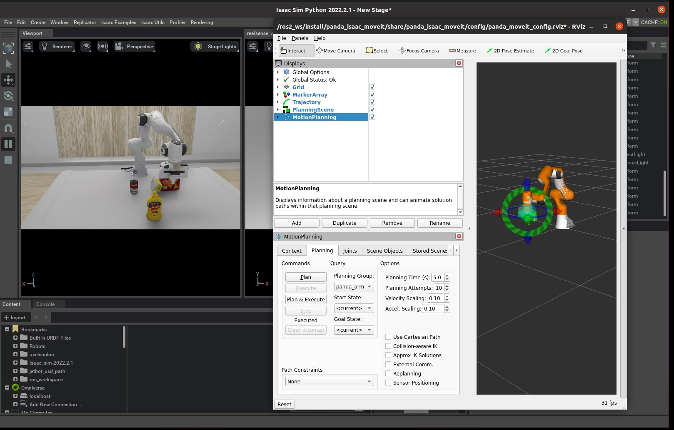Click the Reset button at bottom
The image size is (674, 430).
click(x=285, y=405)
